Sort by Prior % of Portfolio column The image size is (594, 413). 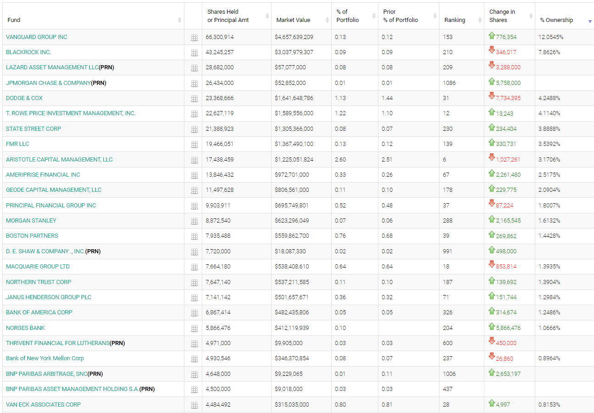[409, 16]
